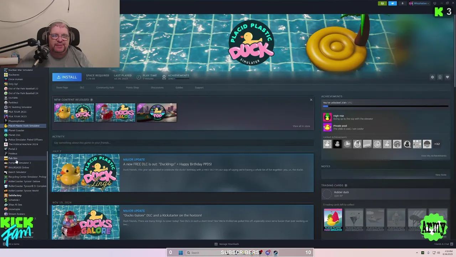
Task: Open the Rubber duck badge icon
Action: (x=327, y=194)
